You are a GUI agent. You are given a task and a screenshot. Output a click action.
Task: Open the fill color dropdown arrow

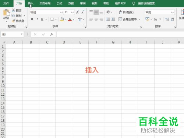[66, 19]
